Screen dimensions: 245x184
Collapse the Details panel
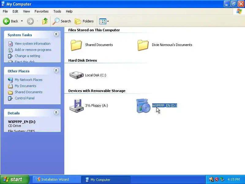56,112
